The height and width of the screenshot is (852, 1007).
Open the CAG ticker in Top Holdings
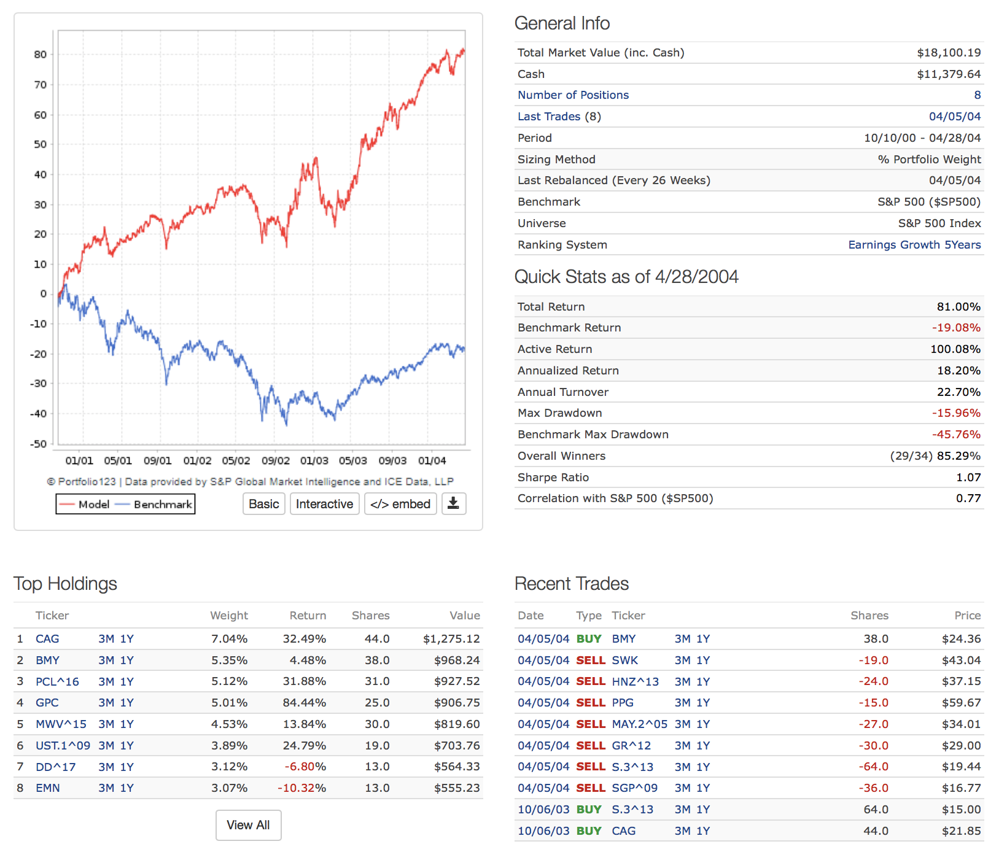point(47,639)
